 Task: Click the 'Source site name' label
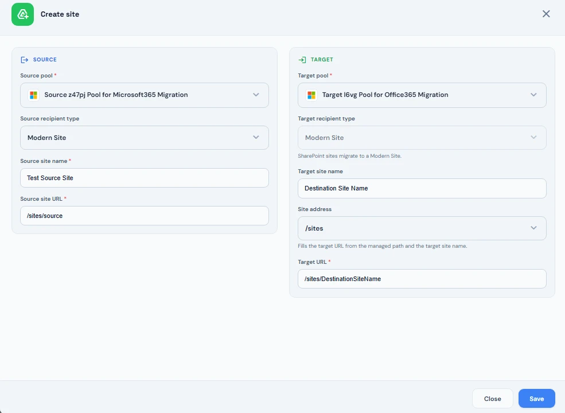44,161
